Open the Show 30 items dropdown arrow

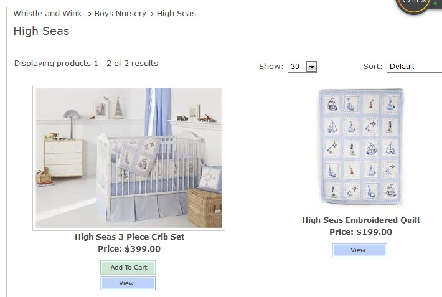click(312, 67)
